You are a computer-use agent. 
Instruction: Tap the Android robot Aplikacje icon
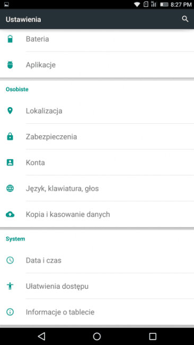tap(10, 65)
